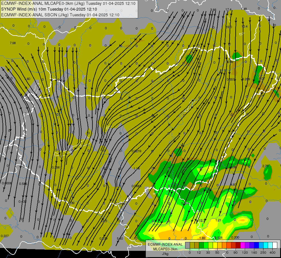Click the map value 0.227
The image size is (281, 258).
5,236
